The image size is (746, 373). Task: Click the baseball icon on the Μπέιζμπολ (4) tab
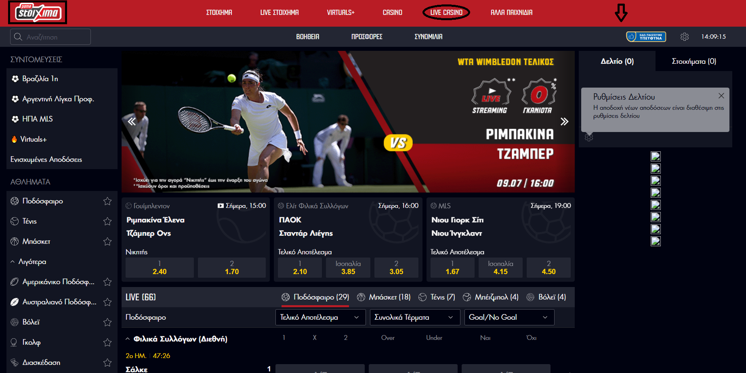coord(467,297)
